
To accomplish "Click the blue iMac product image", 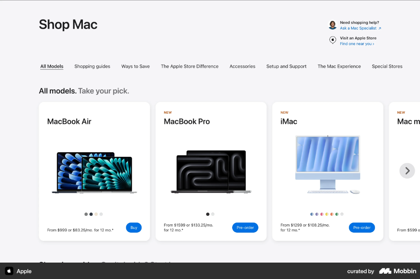I will pos(328,165).
